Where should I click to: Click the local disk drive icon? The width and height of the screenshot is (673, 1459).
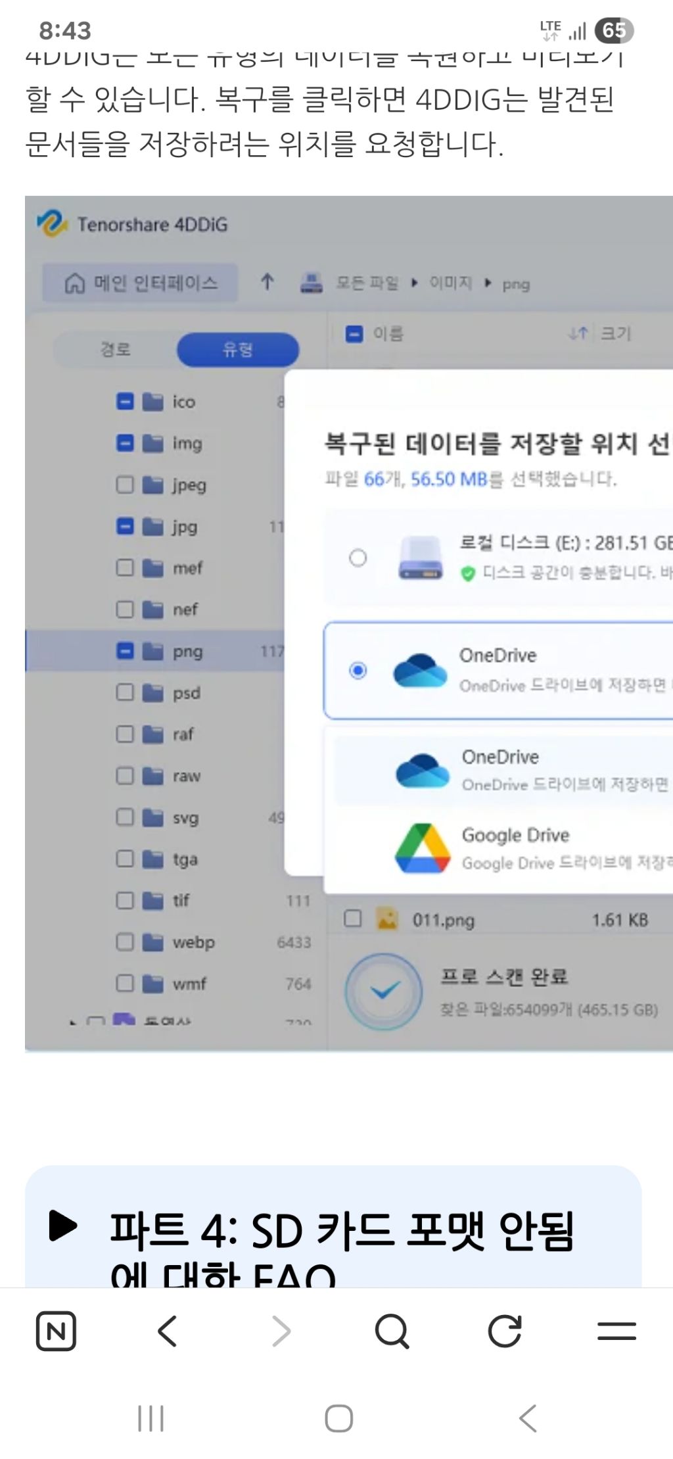pos(421,558)
